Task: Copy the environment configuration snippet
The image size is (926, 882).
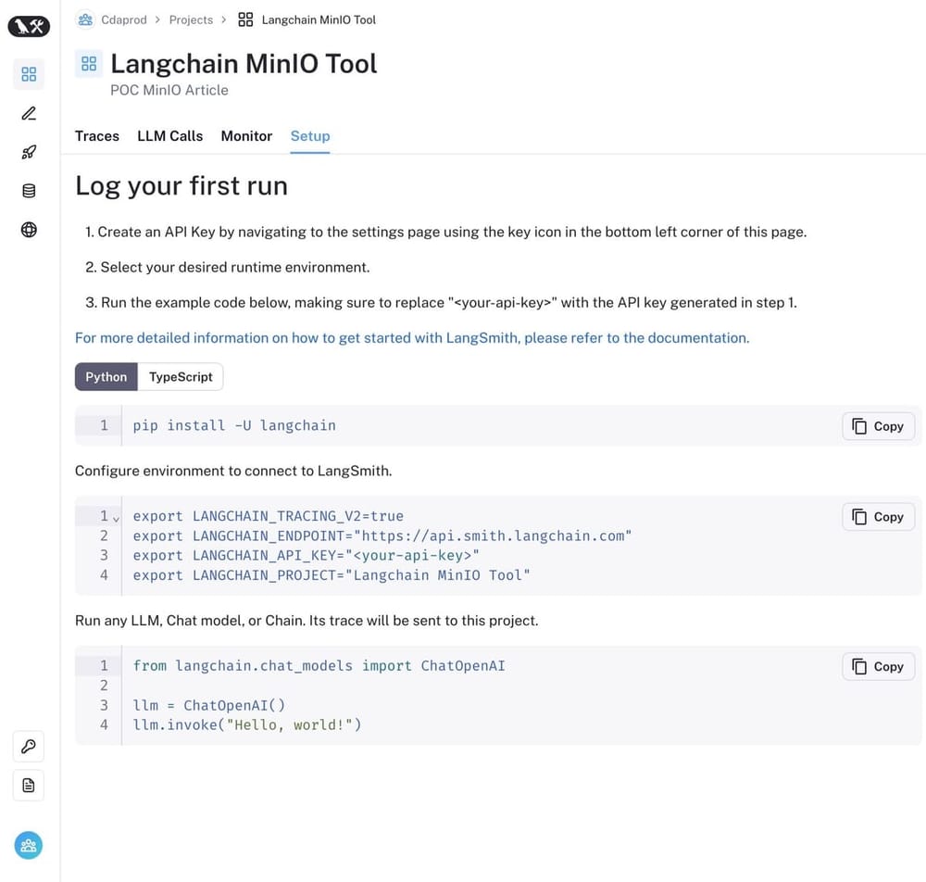Action: click(x=877, y=517)
